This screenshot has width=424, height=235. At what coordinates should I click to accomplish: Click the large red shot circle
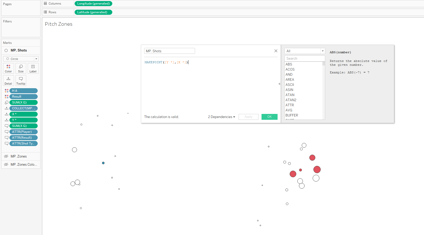tap(317, 169)
